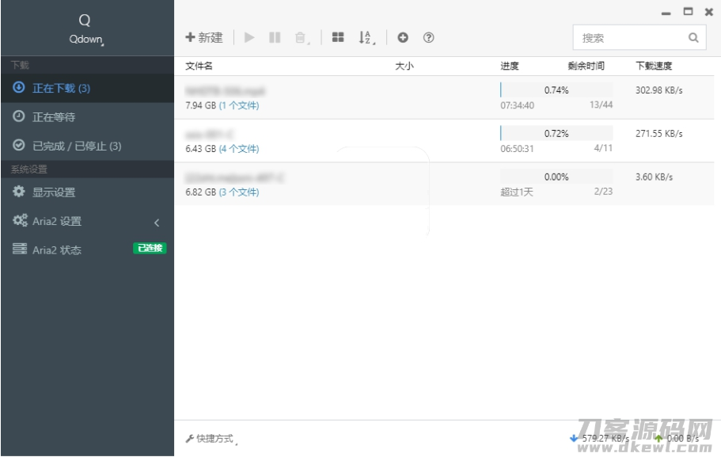The image size is (721, 457).
Task: Click gears icon beside Aria2 设置
Action: point(20,220)
